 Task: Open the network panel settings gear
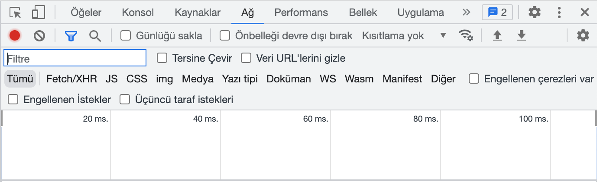[583, 35]
